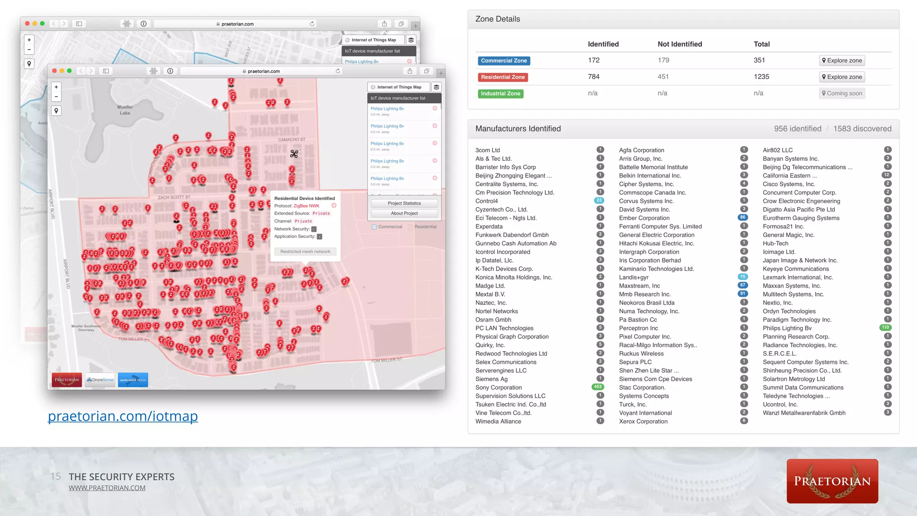Click the Safari address bar

coord(264,71)
